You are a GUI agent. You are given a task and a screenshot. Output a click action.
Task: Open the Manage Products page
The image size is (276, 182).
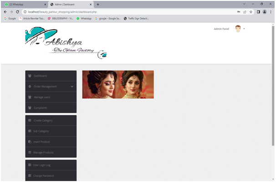(51, 152)
